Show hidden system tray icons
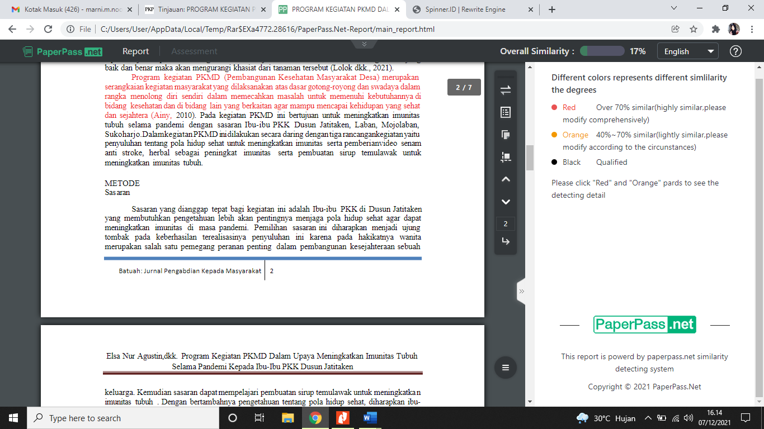The width and height of the screenshot is (764, 429). pyautogui.click(x=648, y=418)
